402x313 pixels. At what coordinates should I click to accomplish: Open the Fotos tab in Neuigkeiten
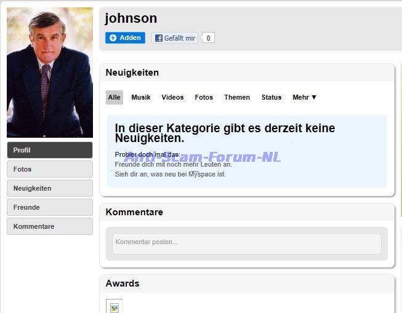pos(204,97)
